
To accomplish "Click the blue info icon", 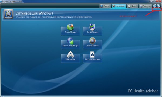I will tap(154, 6).
